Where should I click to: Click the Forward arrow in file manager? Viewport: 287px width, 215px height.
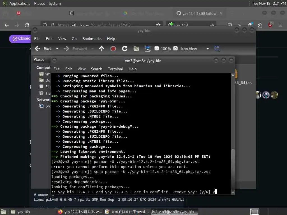tap(66, 49)
